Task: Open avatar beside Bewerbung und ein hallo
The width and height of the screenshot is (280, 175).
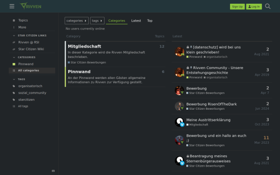Action: pyautogui.click(x=180, y=140)
